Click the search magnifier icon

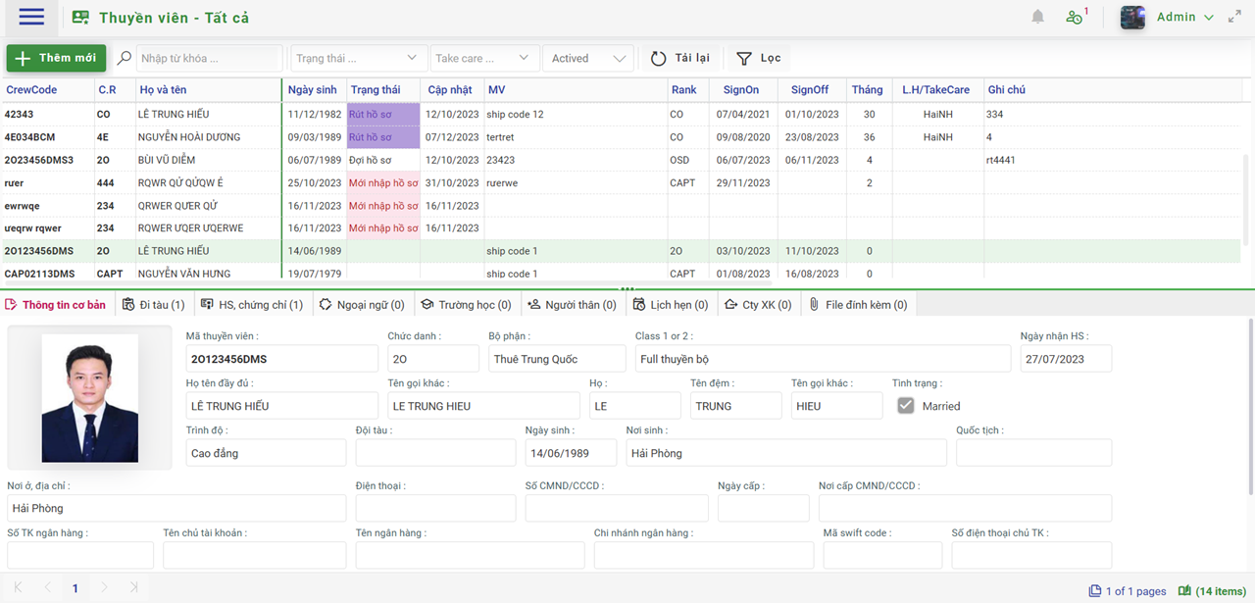point(125,59)
